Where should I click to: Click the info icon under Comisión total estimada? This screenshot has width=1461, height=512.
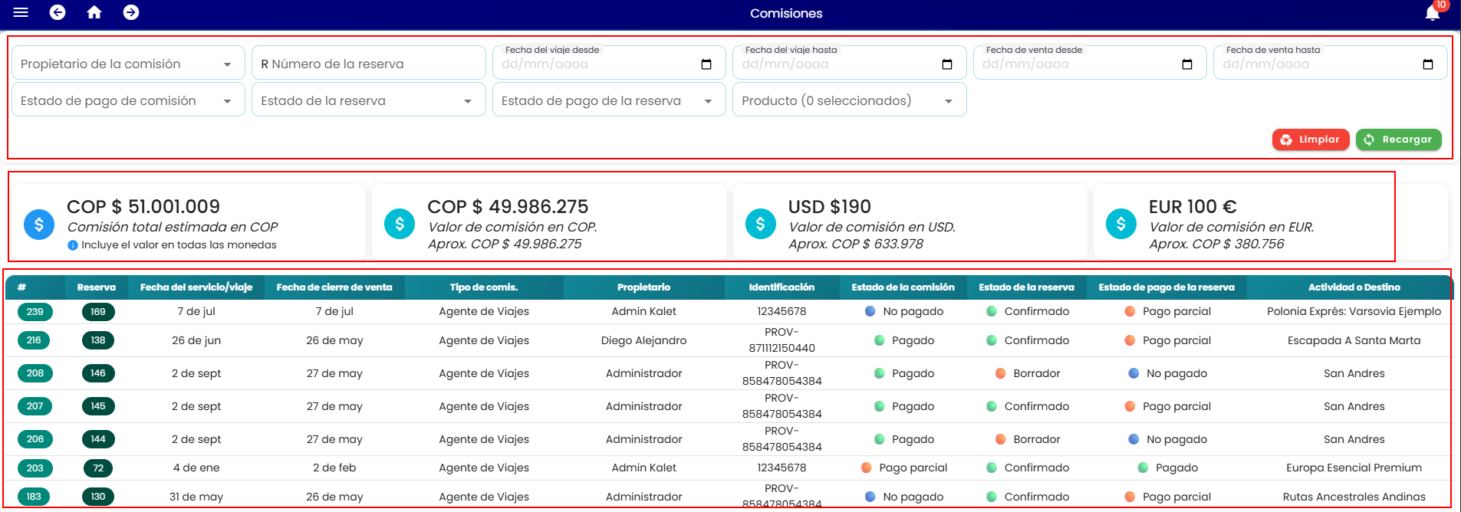(x=73, y=245)
